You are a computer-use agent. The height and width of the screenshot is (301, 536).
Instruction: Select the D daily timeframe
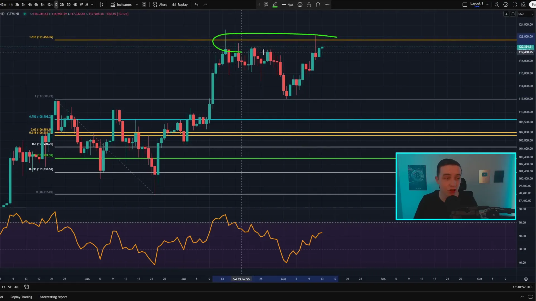point(56,4)
